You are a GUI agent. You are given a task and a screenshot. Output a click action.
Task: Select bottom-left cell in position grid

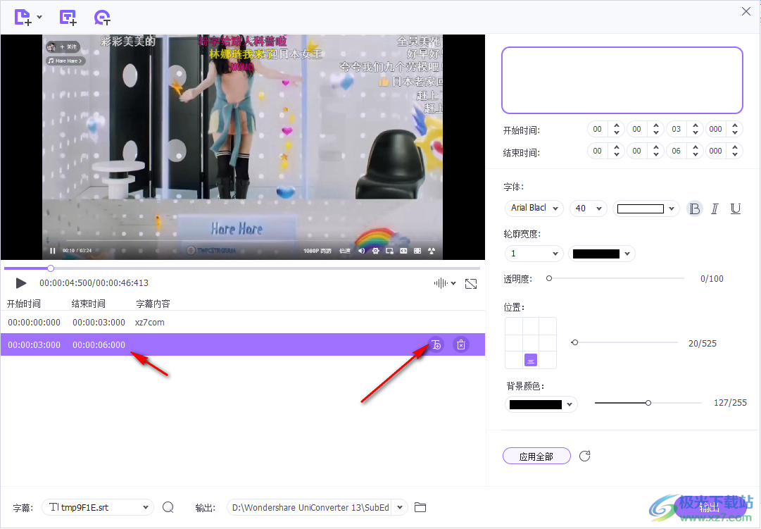[514, 360]
